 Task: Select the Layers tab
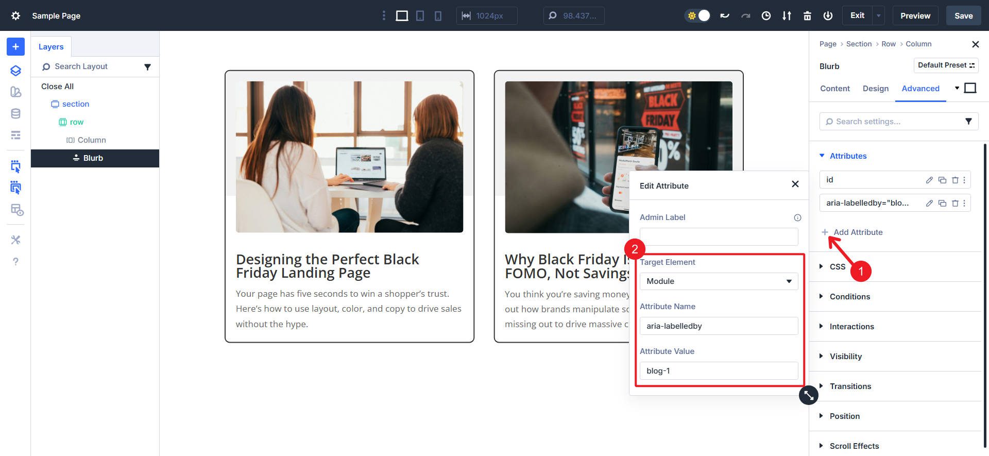[x=51, y=46]
